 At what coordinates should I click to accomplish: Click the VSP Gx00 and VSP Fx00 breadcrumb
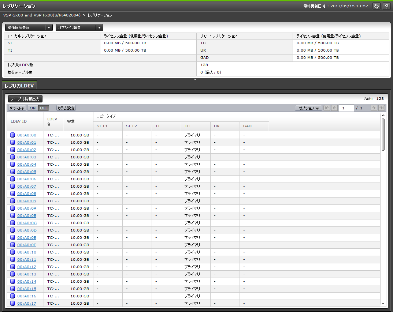click(x=42, y=15)
